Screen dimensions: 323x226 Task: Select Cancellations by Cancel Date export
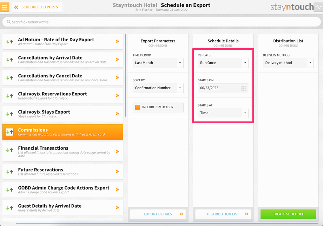click(x=62, y=78)
